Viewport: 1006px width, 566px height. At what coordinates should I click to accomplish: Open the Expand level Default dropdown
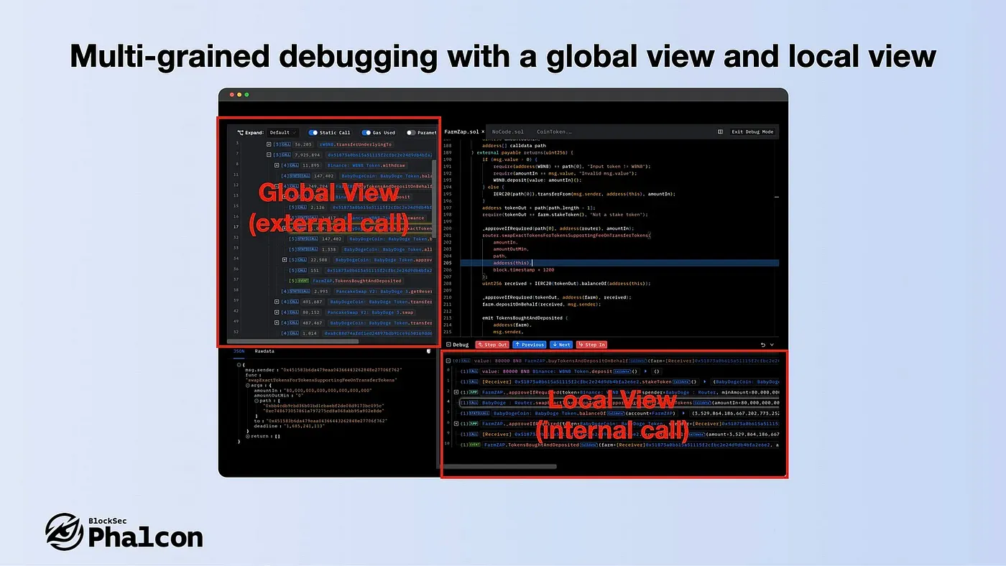[x=283, y=133]
